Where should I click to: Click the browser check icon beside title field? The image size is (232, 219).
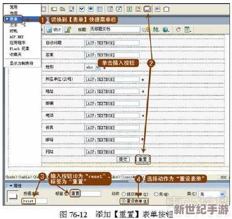pos(146,30)
